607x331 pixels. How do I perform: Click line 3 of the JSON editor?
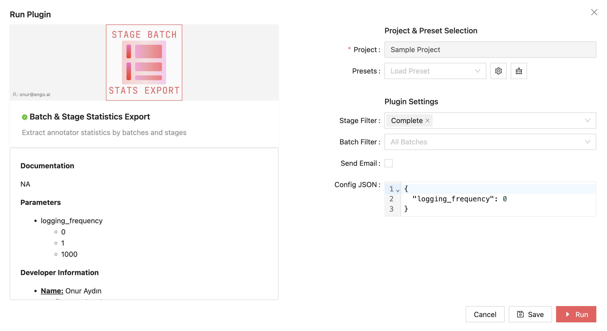click(x=406, y=209)
